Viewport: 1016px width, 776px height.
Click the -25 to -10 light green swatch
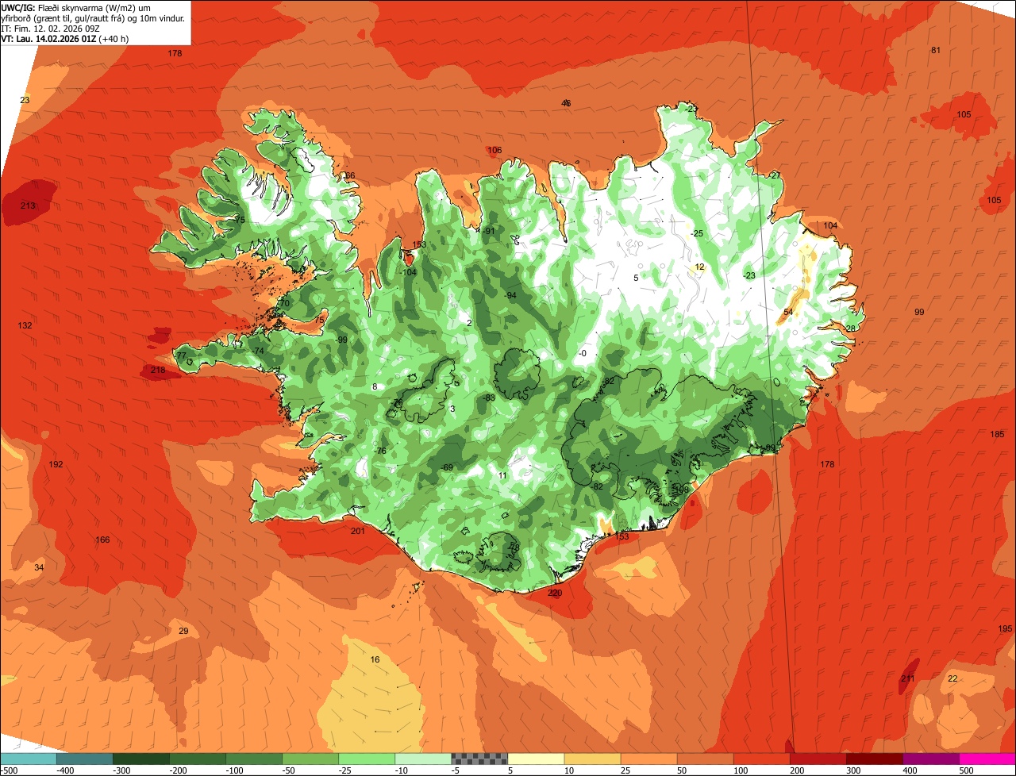pos(367,759)
